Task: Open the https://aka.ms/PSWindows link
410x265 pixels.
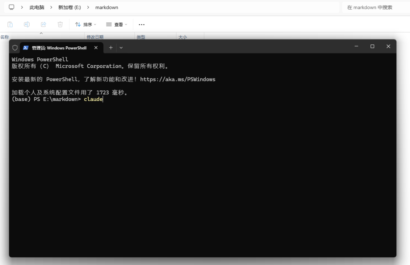Action: tap(178, 79)
